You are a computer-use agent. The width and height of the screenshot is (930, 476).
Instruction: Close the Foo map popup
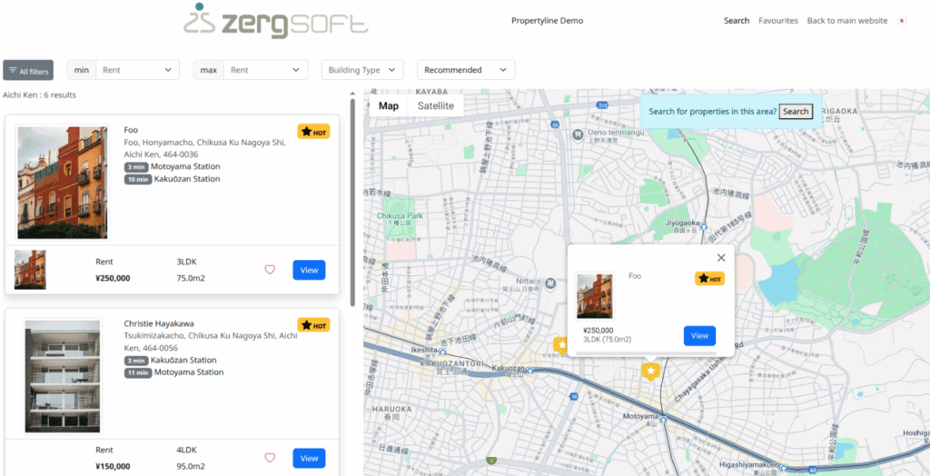pyautogui.click(x=721, y=258)
